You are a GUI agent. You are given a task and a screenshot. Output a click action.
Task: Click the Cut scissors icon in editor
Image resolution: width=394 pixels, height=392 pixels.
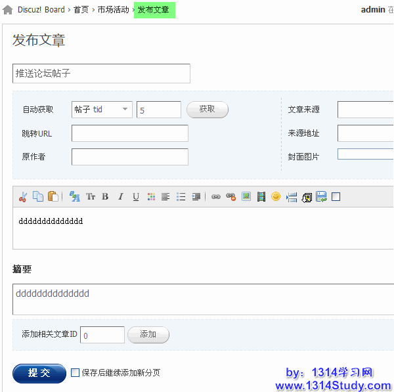tap(23, 196)
